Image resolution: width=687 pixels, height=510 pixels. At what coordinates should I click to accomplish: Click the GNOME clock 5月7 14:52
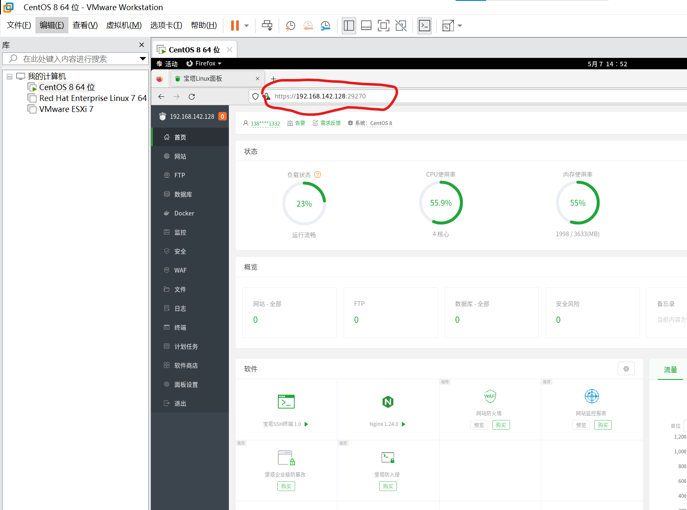point(607,64)
